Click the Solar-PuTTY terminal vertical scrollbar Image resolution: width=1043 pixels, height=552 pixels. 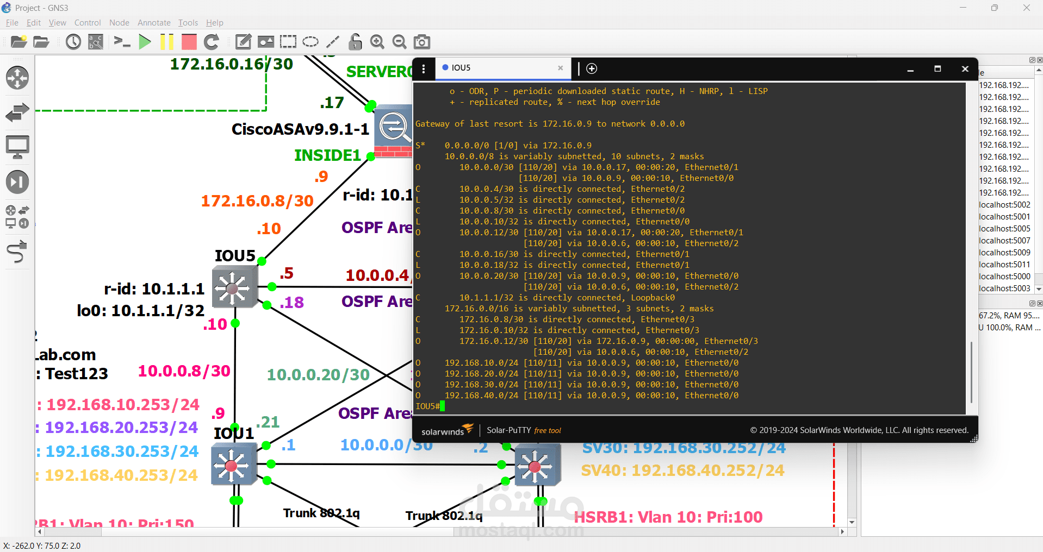(x=971, y=372)
